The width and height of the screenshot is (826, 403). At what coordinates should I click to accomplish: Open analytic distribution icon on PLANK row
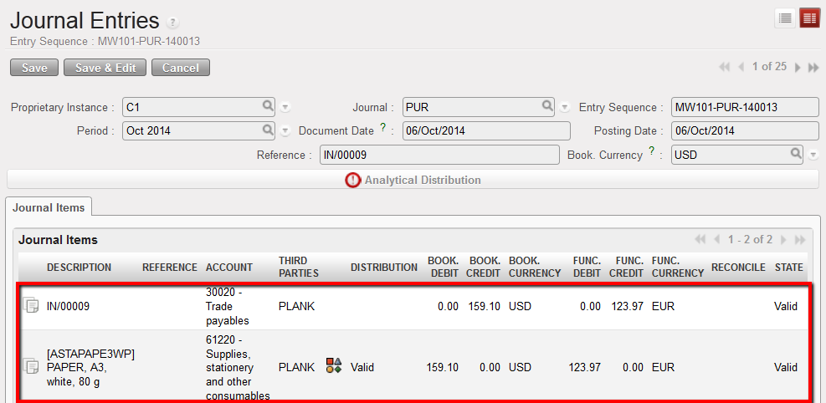tap(334, 366)
